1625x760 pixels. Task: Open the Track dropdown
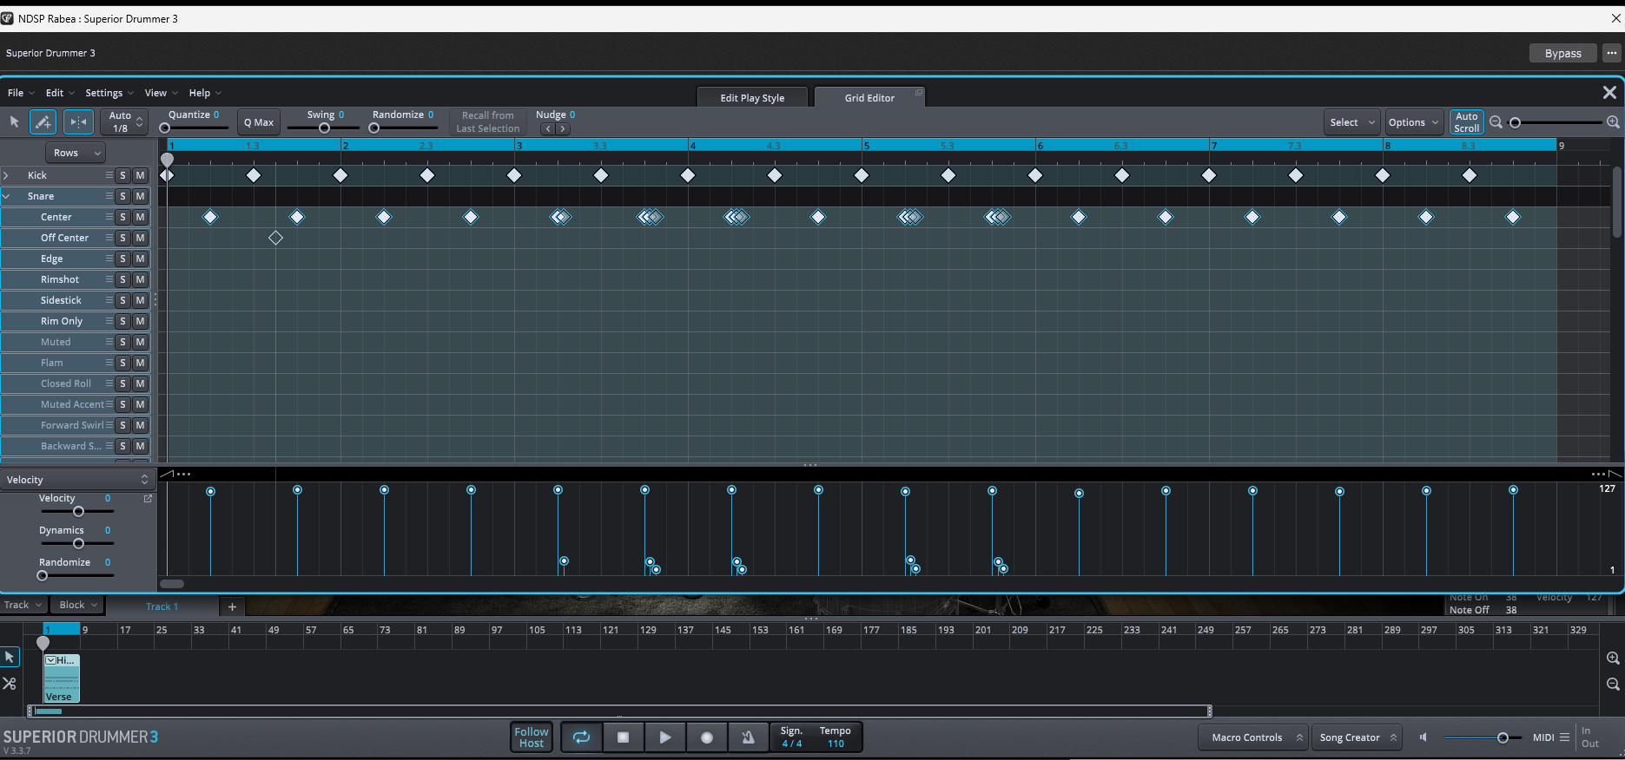23,605
